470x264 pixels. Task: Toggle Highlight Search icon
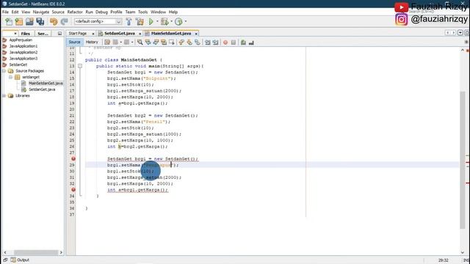(164, 43)
